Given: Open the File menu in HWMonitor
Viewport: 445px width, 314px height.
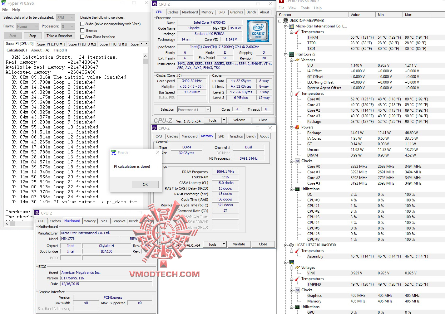Looking at the screenshot, I should click(281, 8).
